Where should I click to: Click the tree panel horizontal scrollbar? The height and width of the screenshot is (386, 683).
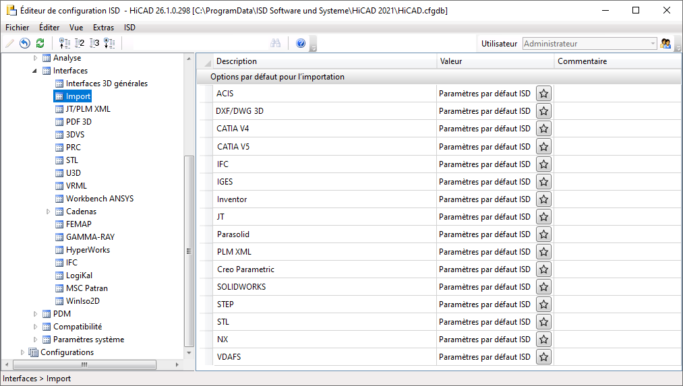pyautogui.click(x=84, y=364)
